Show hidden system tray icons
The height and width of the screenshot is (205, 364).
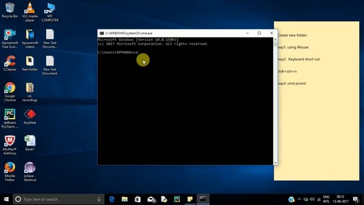[299, 199]
